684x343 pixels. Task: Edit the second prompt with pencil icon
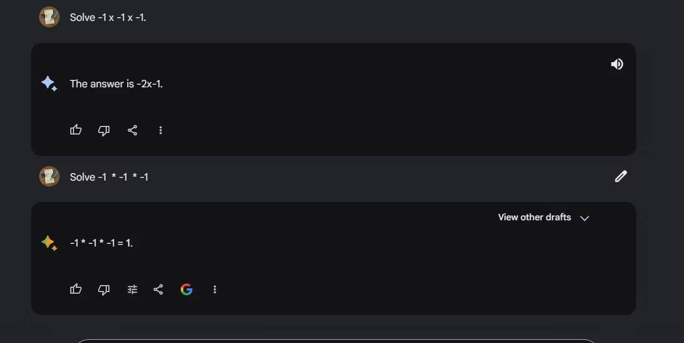click(621, 176)
